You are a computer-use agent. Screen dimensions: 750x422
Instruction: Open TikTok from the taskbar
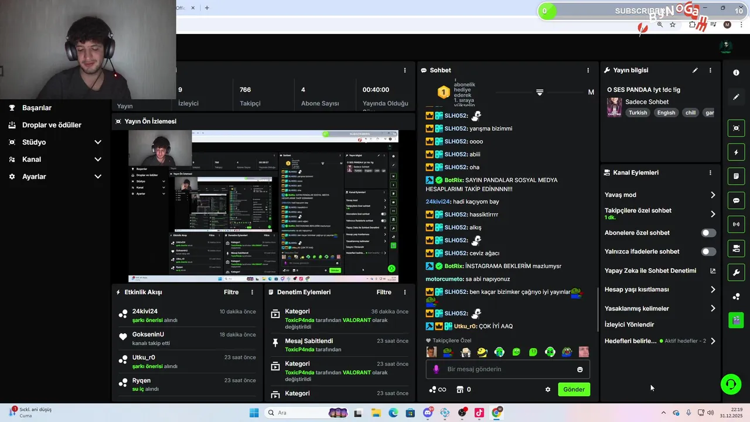tap(479, 413)
